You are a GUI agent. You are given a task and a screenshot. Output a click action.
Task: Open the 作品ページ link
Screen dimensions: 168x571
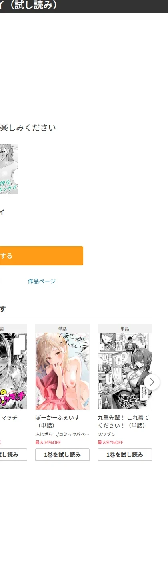(42, 281)
